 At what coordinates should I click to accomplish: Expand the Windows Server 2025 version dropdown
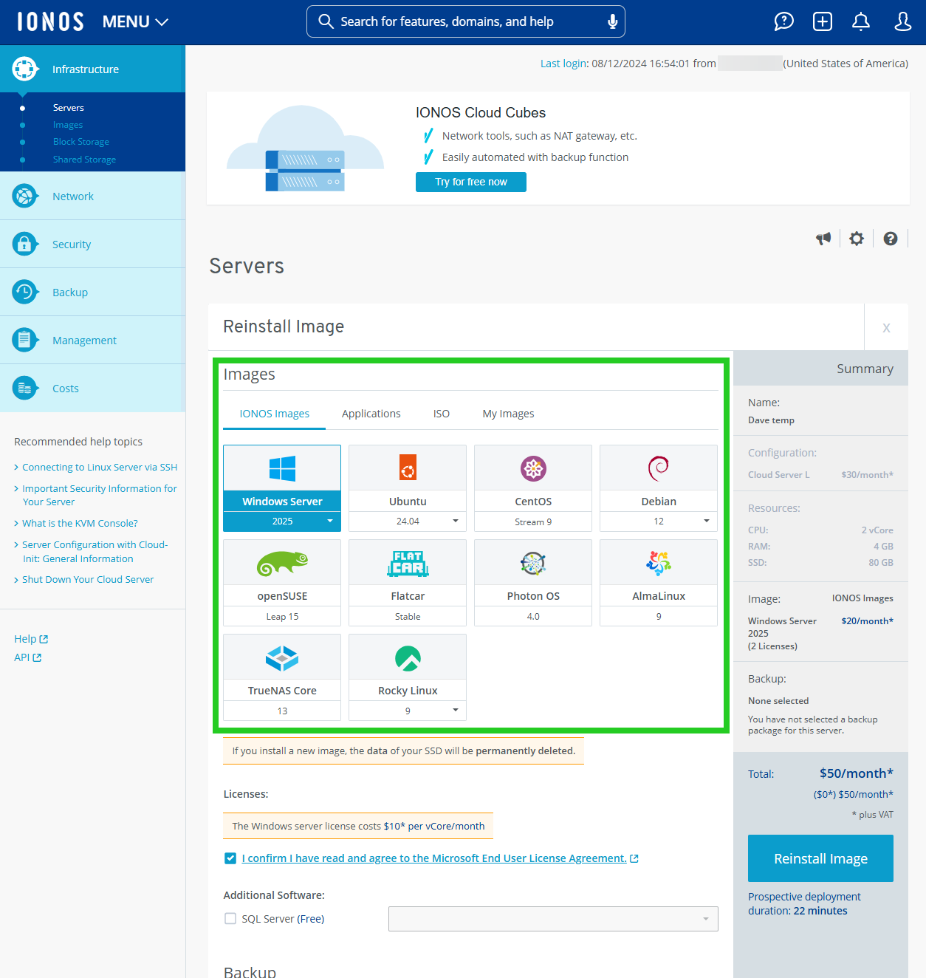[x=331, y=521]
